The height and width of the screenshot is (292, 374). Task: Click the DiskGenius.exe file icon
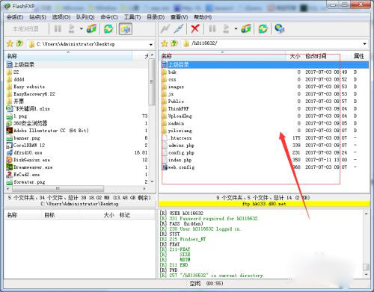pos(9,160)
